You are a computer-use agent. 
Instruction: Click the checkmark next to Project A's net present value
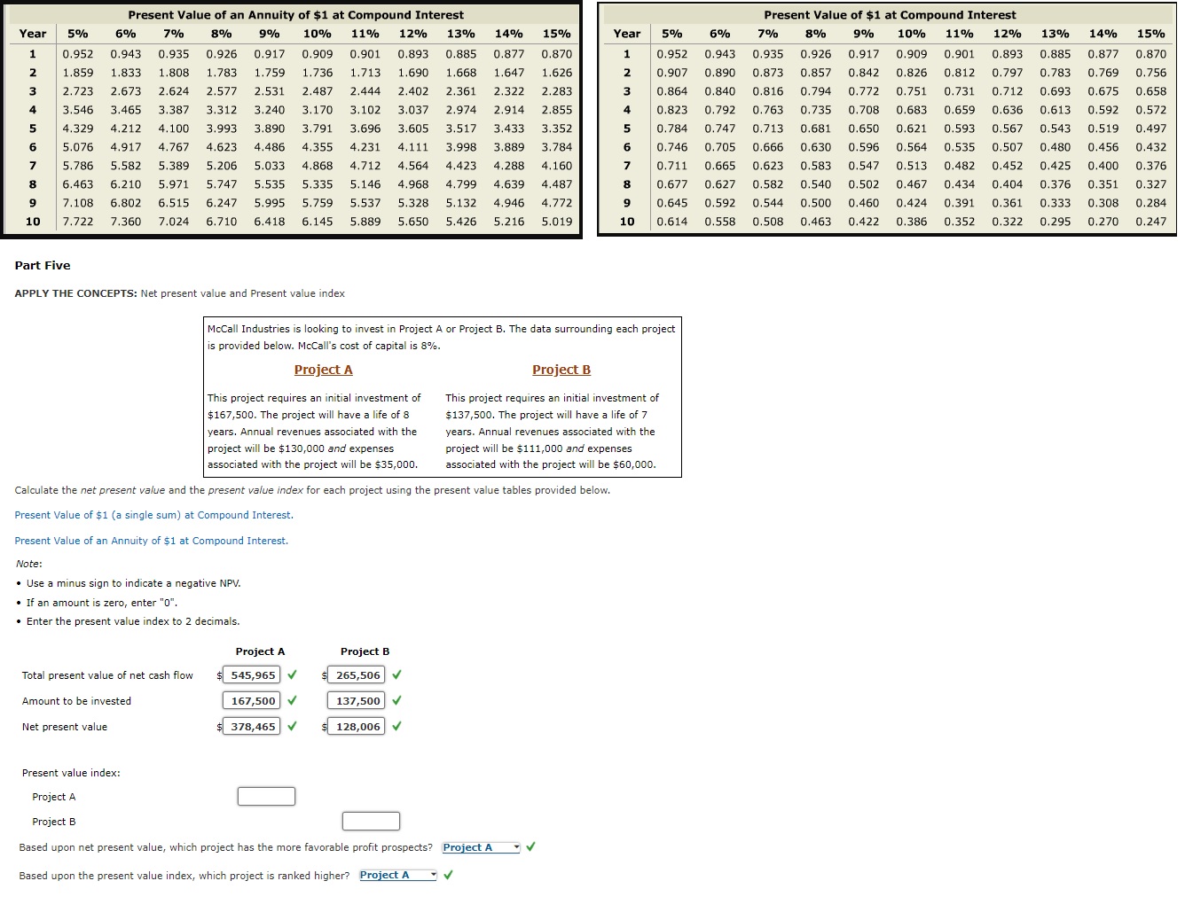pyautogui.click(x=290, y=727)
